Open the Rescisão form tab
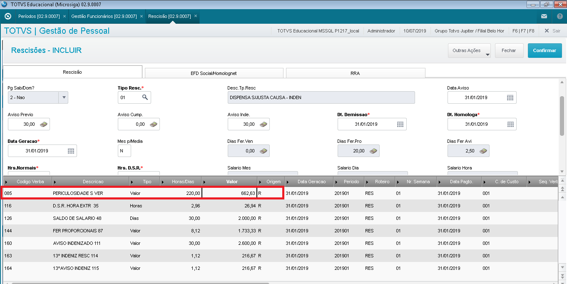The height and width of the screenshot is (284, 567). pos(72,72)
